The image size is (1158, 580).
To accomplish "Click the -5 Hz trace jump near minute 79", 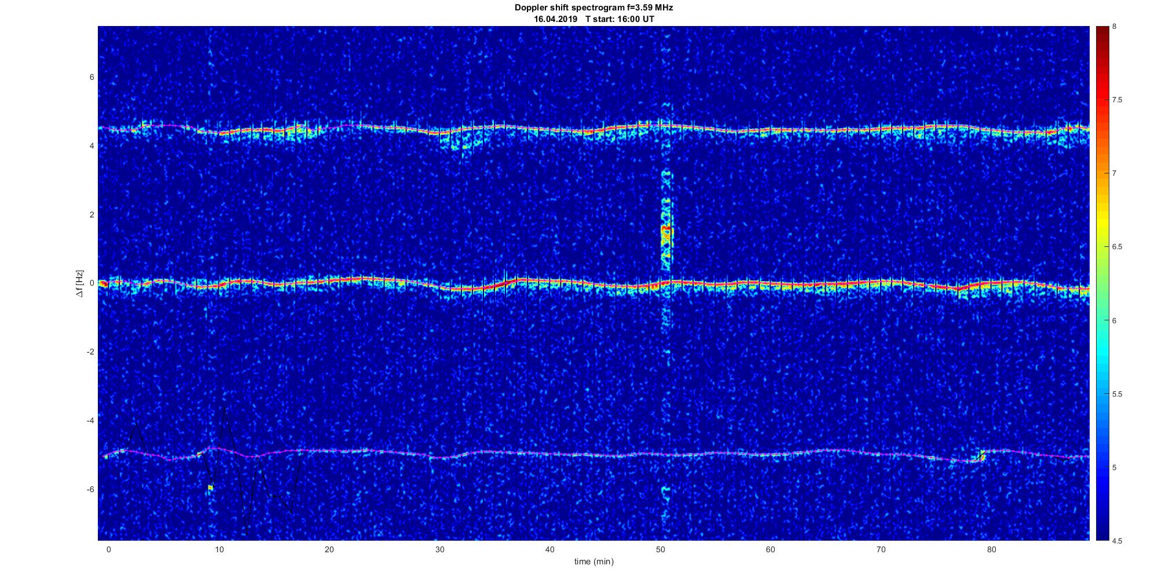I will 982,456.
